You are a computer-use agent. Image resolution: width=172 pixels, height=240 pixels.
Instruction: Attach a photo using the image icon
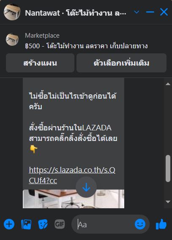tap(26, 224)
